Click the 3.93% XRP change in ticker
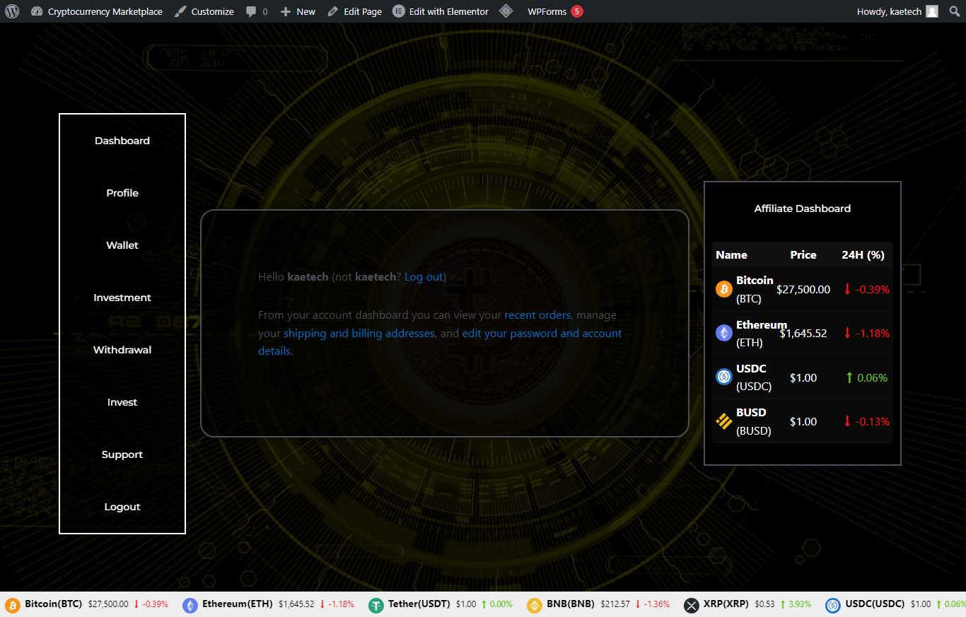Image resolution: width=966 pixels, height=617 pixels. click(x=796, y=604)
